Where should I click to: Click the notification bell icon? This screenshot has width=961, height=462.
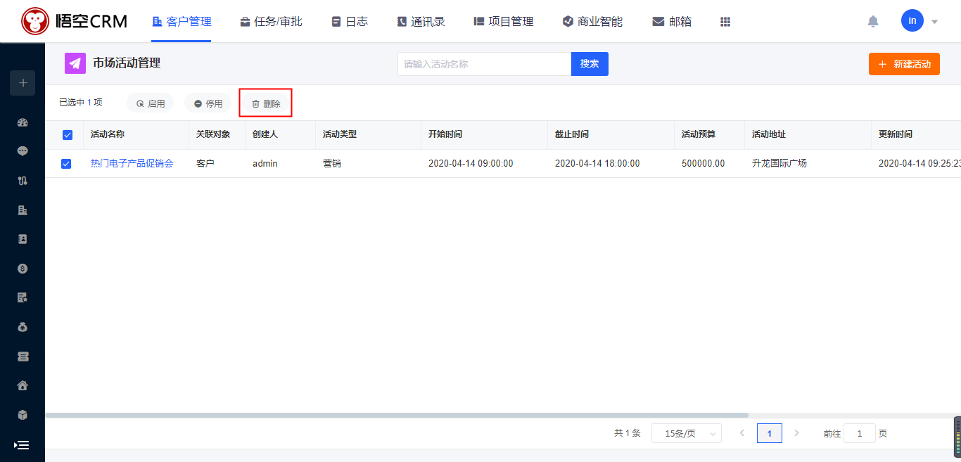click(x=873, y=22)
